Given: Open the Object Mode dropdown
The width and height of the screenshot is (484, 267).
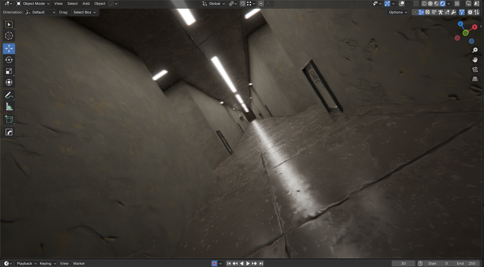Looking at the screenshot, I should click(x=32, y=4).
